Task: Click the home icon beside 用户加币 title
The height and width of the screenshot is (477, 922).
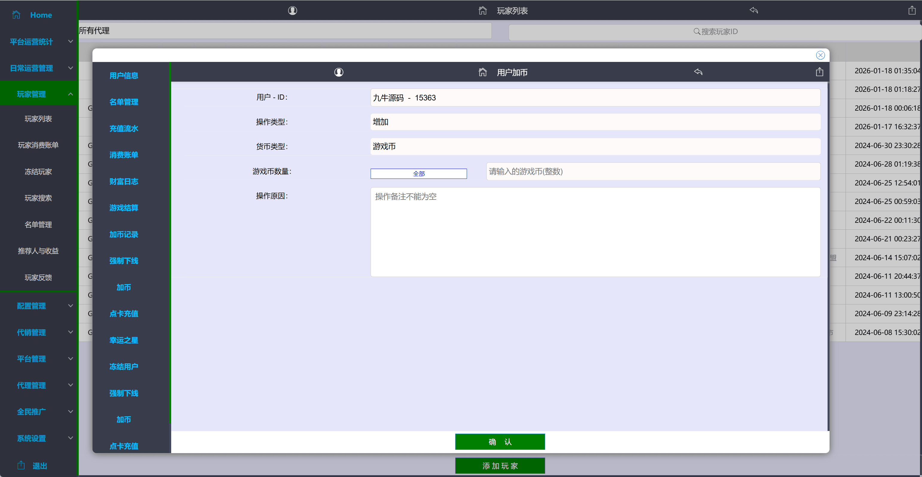Action: click(x=482, y=72)
